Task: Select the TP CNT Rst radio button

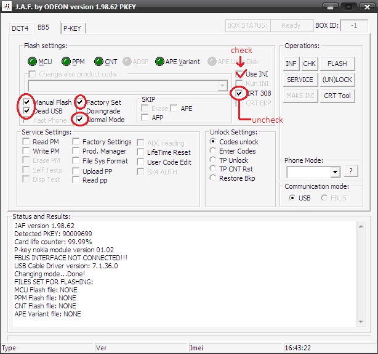Action: pos(212,168)
